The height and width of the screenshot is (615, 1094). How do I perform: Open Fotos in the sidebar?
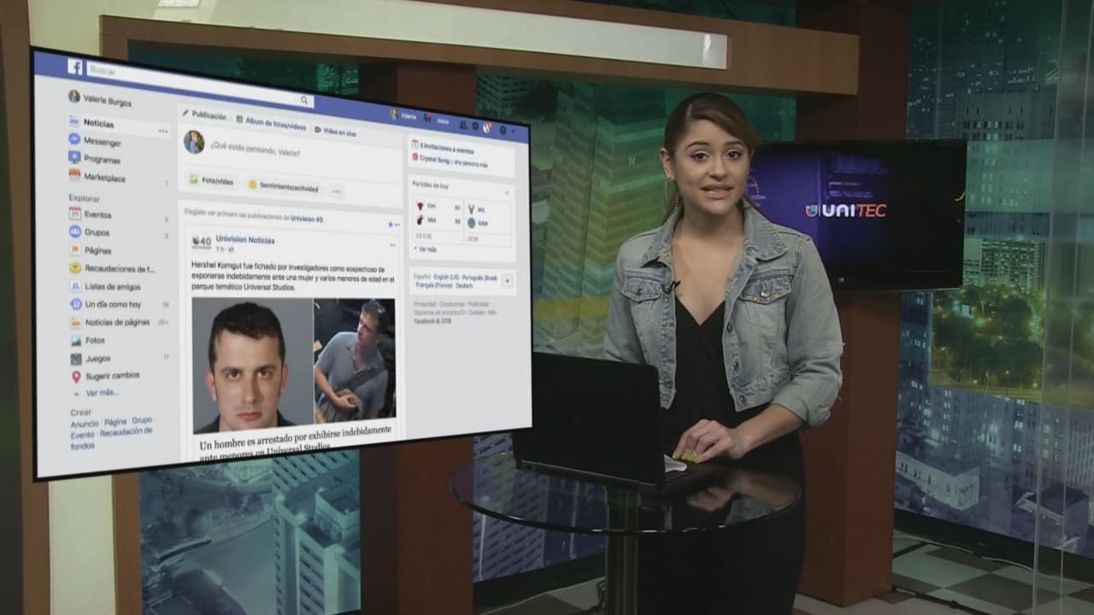pyautogui.click(x=94, y=340)
